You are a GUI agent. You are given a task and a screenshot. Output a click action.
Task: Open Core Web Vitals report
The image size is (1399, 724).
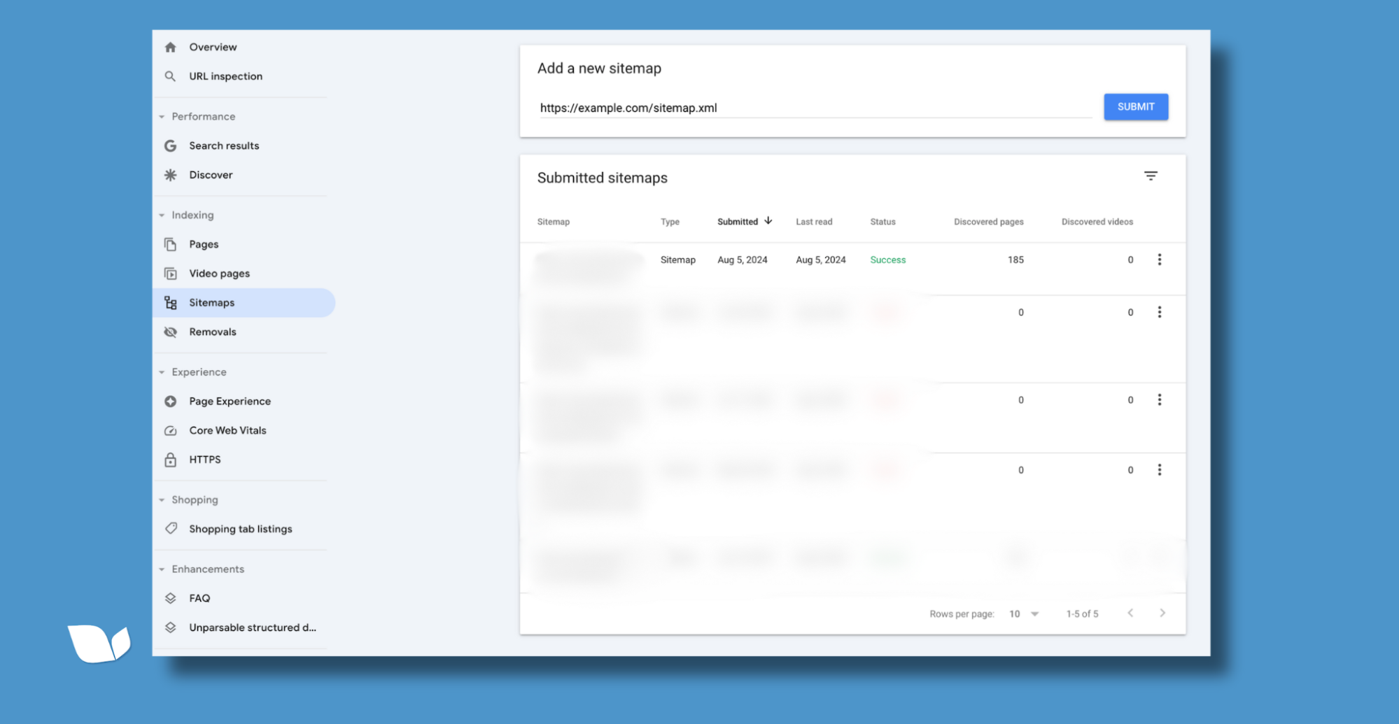pos(227,431)
